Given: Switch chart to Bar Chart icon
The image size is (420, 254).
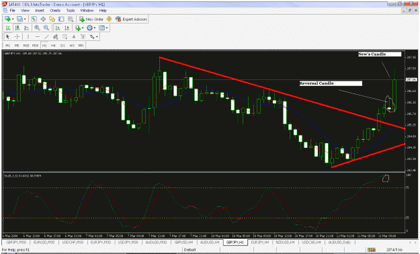Looking at the screenshot, I should [8, 28].
